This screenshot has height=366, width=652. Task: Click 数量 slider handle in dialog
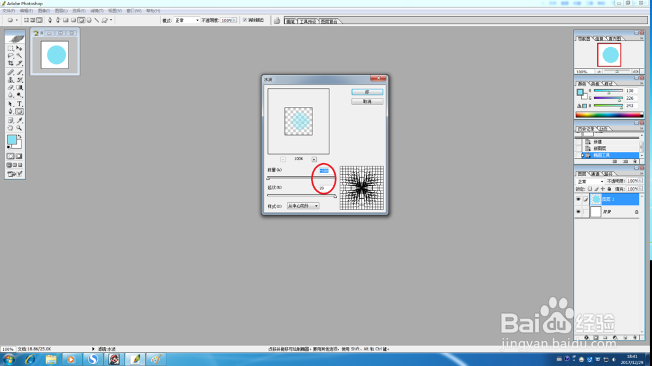(x=268, y=178)
